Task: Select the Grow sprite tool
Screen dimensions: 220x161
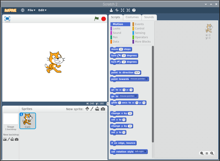Action: (x=123, y=10)
